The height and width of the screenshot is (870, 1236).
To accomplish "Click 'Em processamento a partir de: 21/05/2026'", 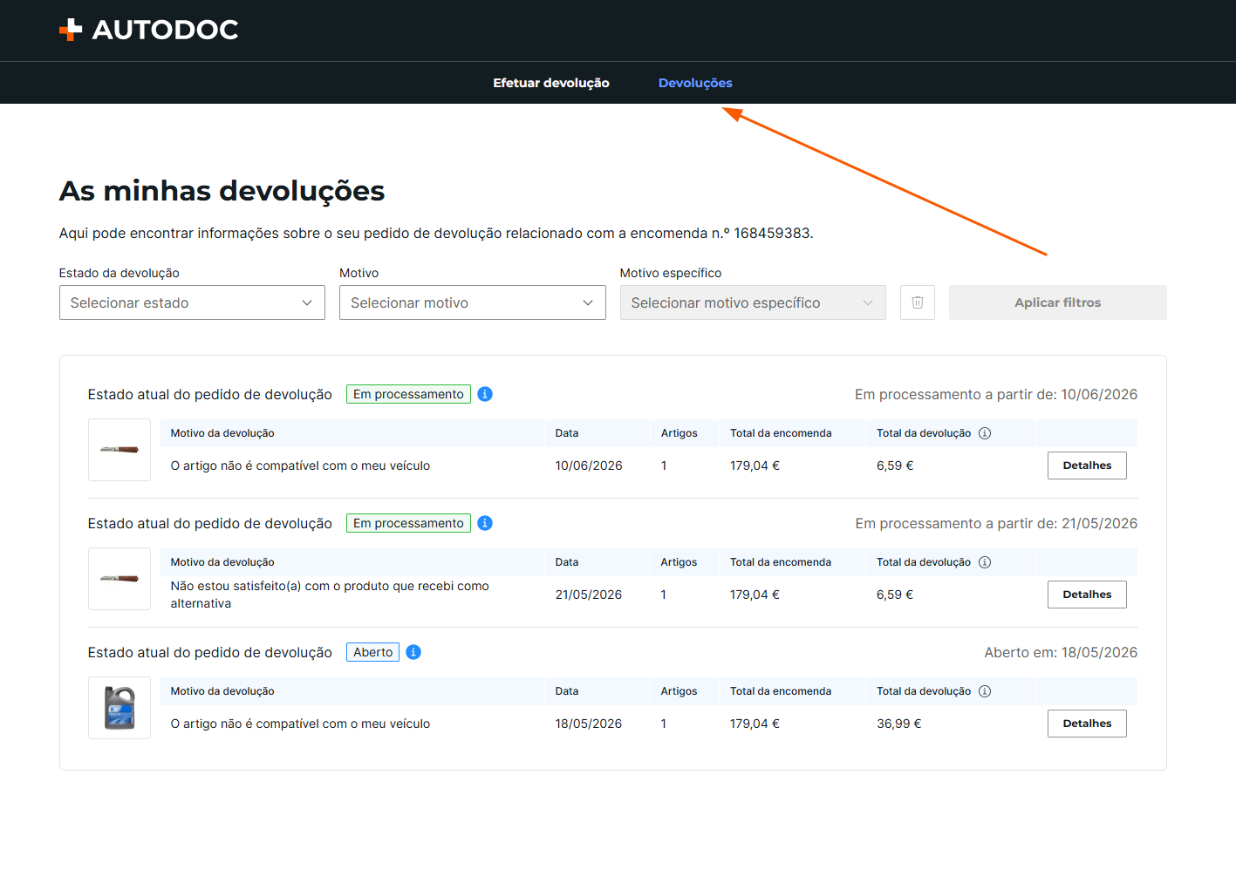I will click(x=996, y=523).
